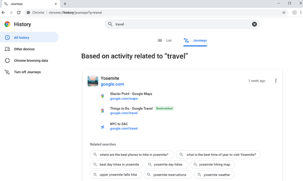Close the Journeys browser tab
The width and height of the screenshot is (303, 181).
coord(55,4)
